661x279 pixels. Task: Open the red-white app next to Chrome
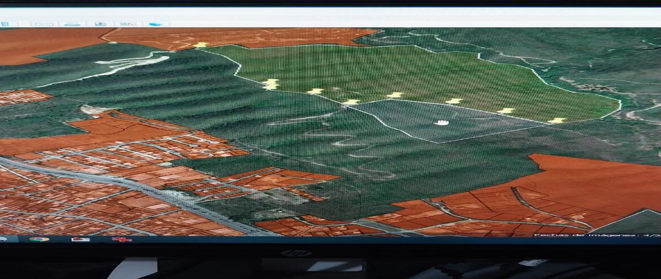tap(80, 239)
